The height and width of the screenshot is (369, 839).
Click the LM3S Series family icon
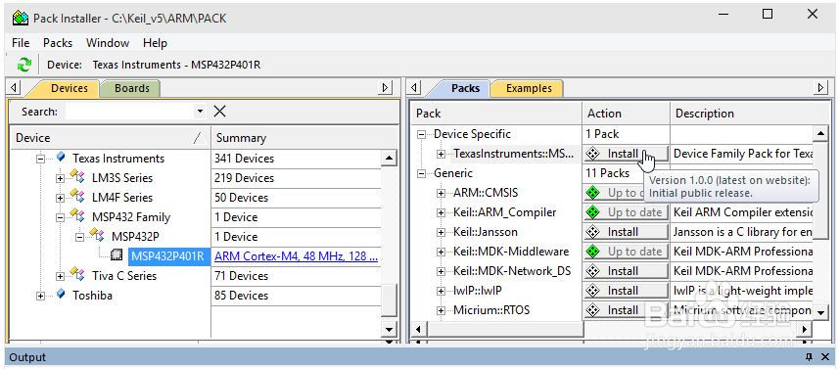coord(77,177)
